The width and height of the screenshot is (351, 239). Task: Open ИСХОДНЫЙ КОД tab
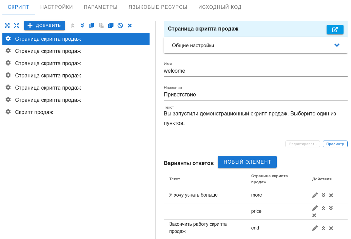[220, 7]
